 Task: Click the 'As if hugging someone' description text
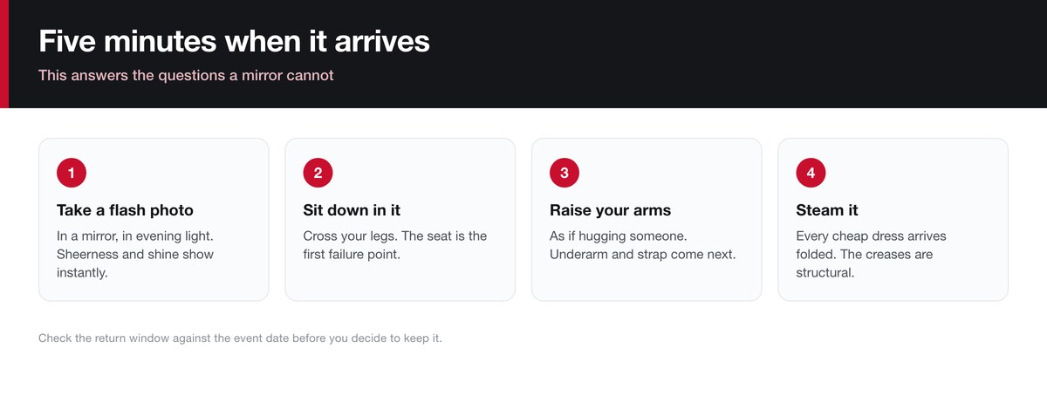[x=642, y=245]
